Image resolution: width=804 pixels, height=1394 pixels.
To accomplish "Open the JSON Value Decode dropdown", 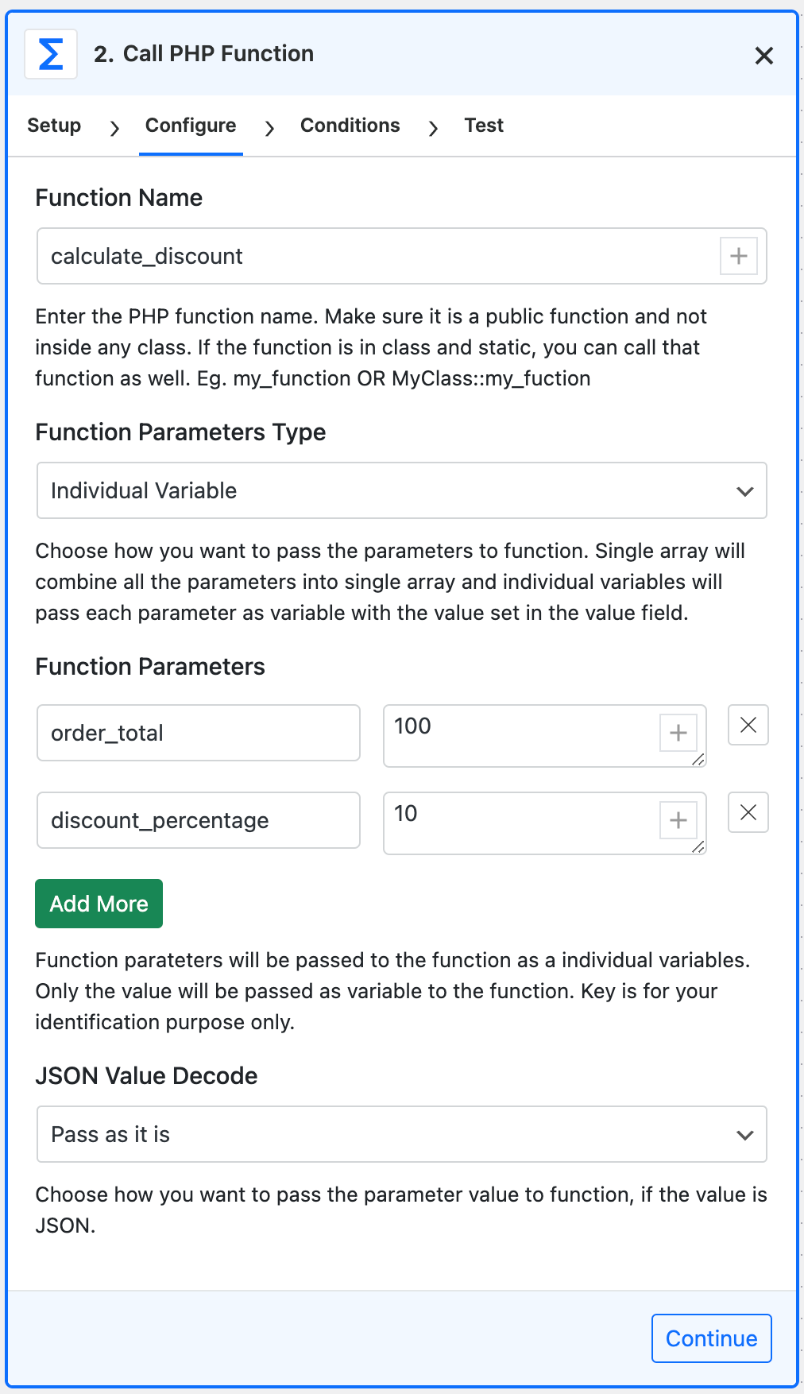I will pos(402,1134).
